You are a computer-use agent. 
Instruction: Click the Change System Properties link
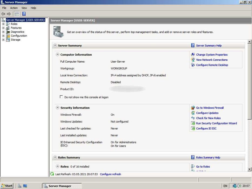(x=212, y=55)
